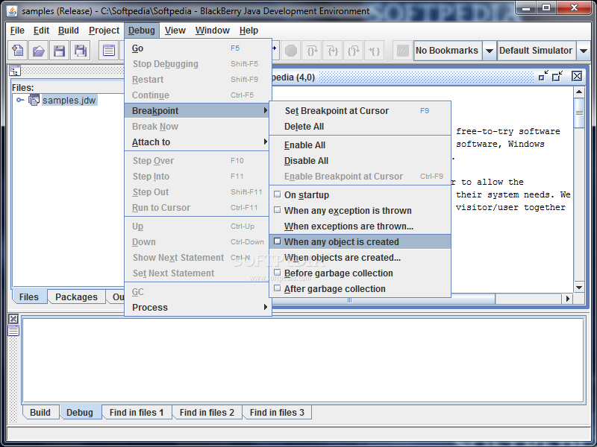The width and height of the screenshot is (597, 447).
Task: Click the workspace panel tree icon
Action: tap(15, 71)
